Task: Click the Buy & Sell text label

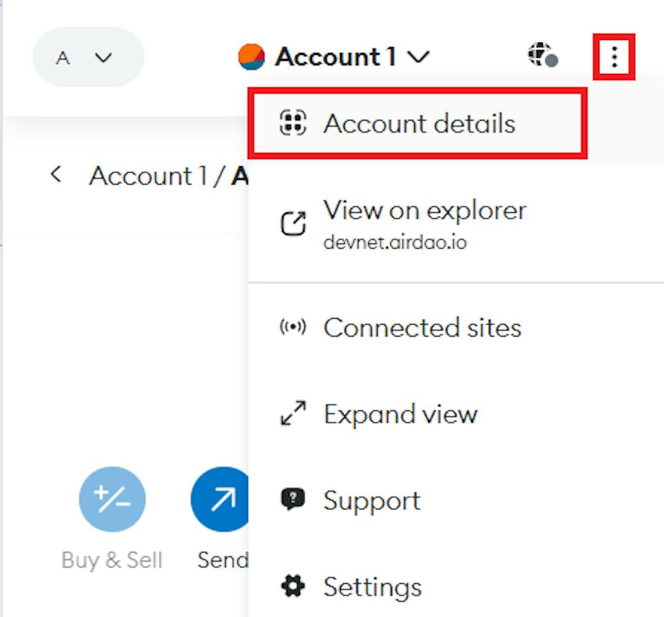Action: 112,560
